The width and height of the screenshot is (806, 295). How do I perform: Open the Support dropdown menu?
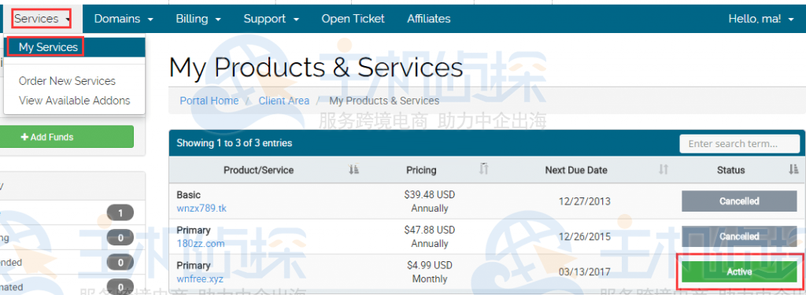click(x=272, y=19)
